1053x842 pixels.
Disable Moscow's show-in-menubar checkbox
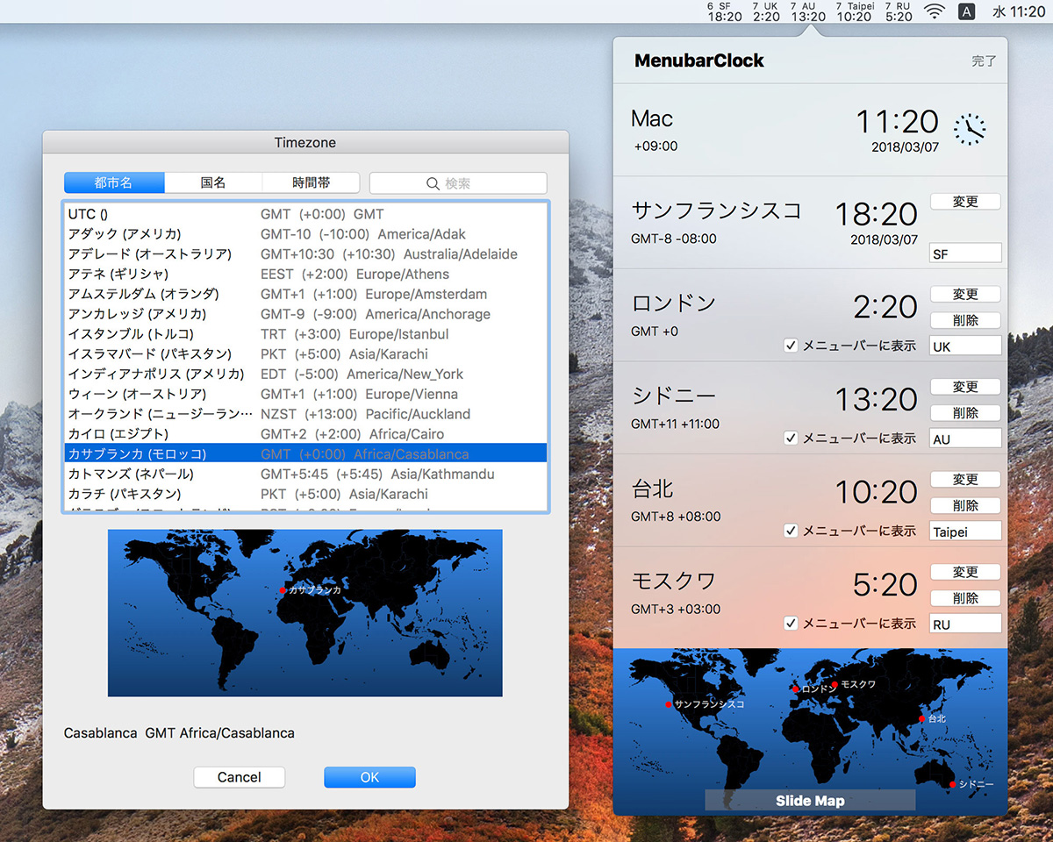(x=791, y=624)
